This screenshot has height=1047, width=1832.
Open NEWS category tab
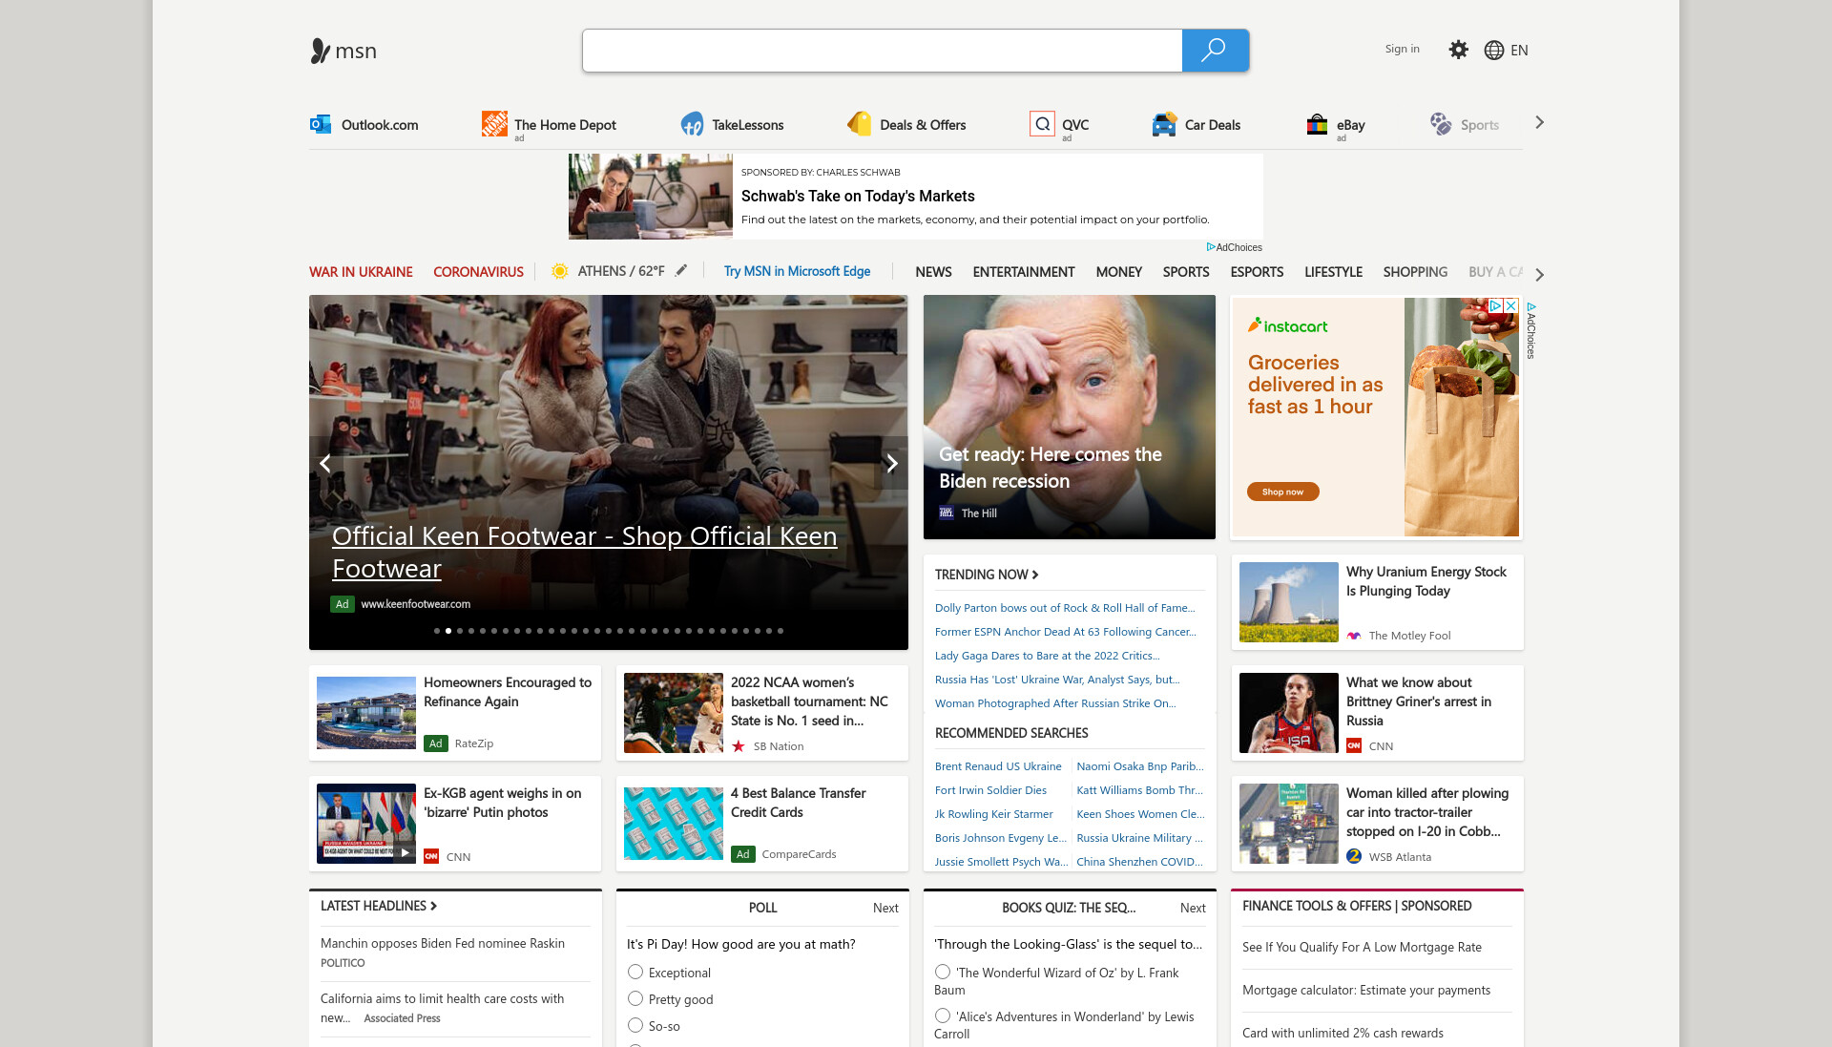click(933, 272)
